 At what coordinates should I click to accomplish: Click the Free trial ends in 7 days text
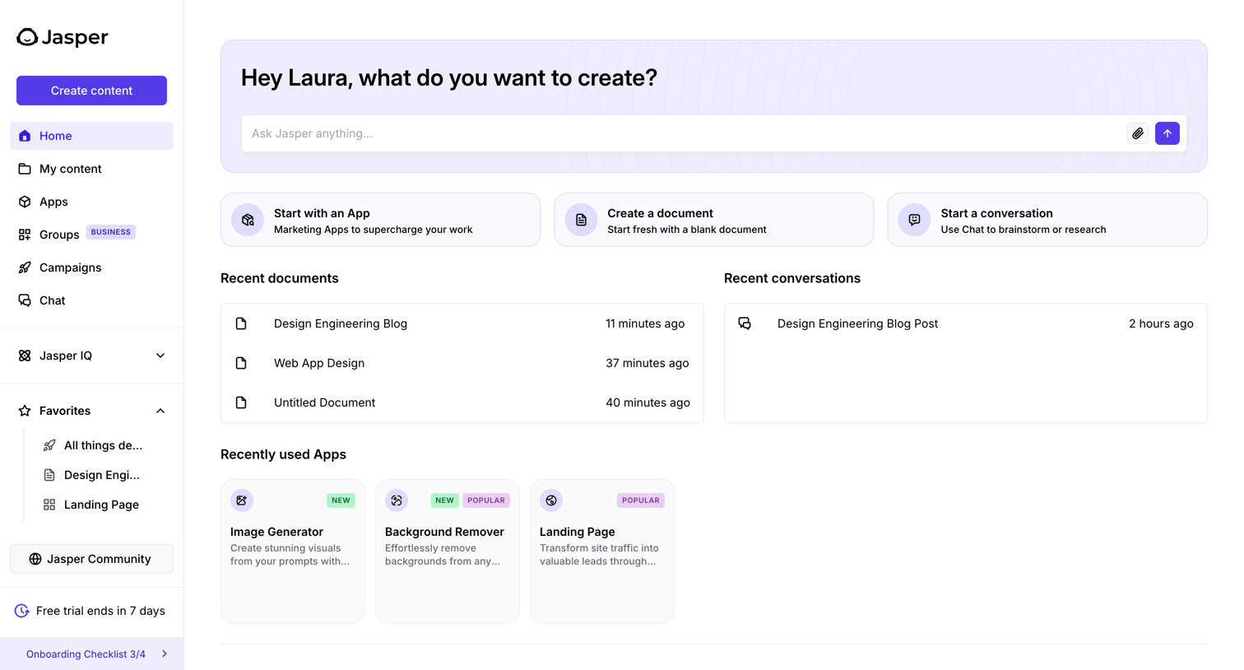[x=100, y=611]
